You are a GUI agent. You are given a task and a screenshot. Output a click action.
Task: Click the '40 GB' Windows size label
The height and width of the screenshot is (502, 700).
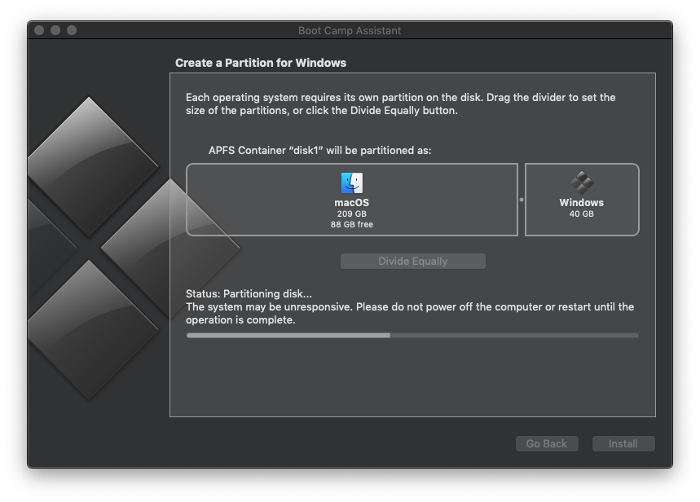click(x=582, y=214)
